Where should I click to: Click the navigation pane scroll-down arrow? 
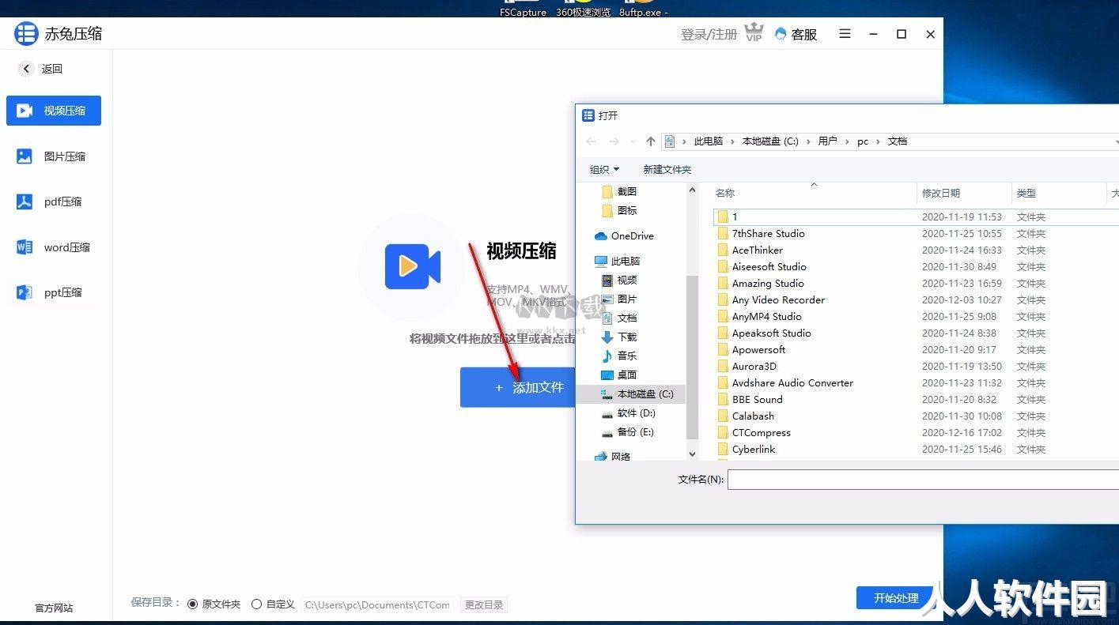click(693, 454)
